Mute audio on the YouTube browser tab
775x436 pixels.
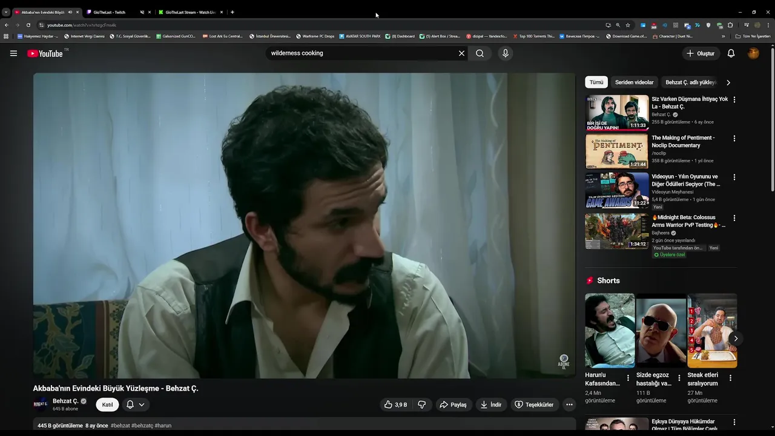pyautogui.click(x=70, y=12)
